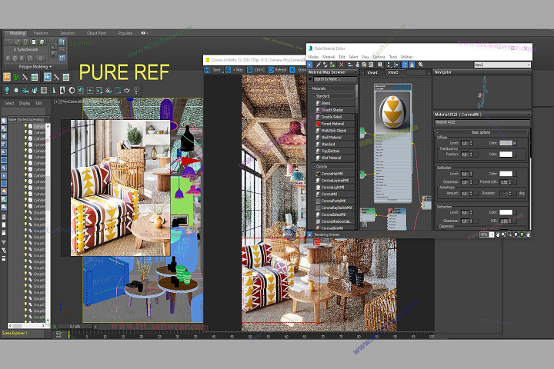554x369 pixels.
Task: Click the Corona proxy icon in toolbar
Action: [x=44, y=91]
